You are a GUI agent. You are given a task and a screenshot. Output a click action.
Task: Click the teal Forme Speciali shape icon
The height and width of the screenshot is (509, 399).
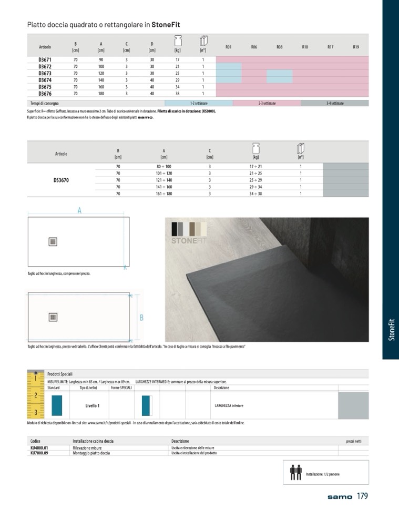click(147, 406)
